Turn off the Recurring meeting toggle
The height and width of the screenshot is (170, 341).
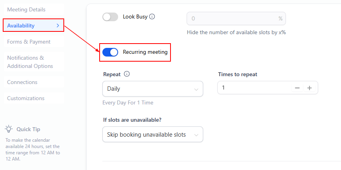pos(110,52)
